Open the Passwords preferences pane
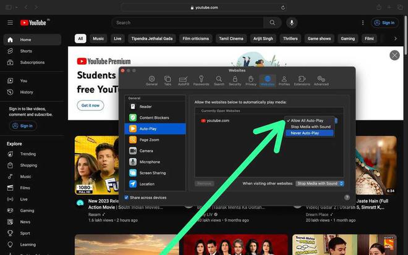The image size is (408, 255). (201, 81)
